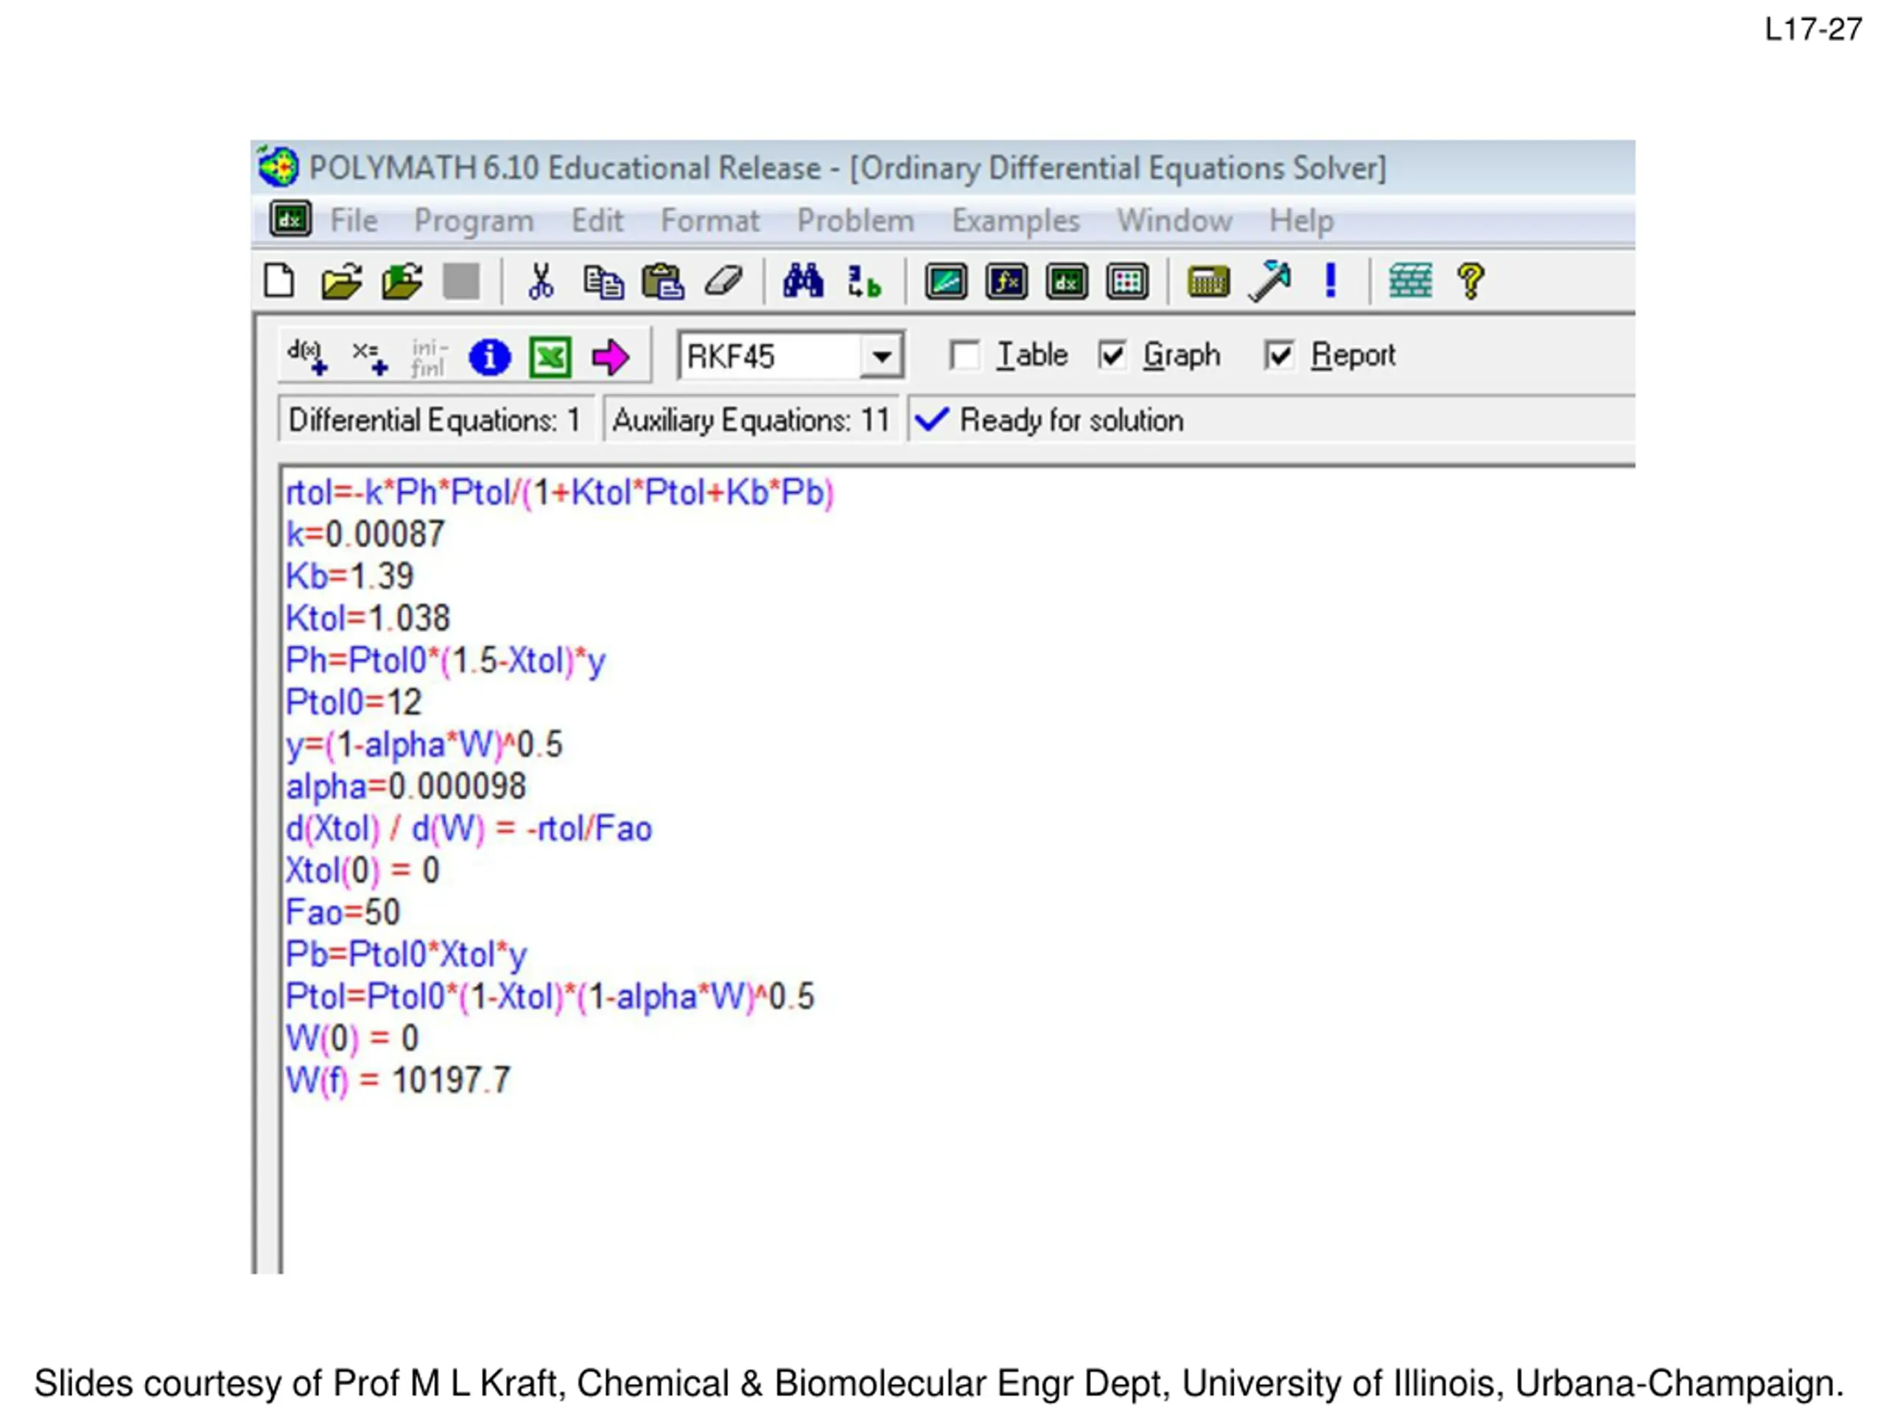The width and height of the screenshot is (1886, 1414).
Task: Open the Examples menu
Action: click(x=1015, y=221)
